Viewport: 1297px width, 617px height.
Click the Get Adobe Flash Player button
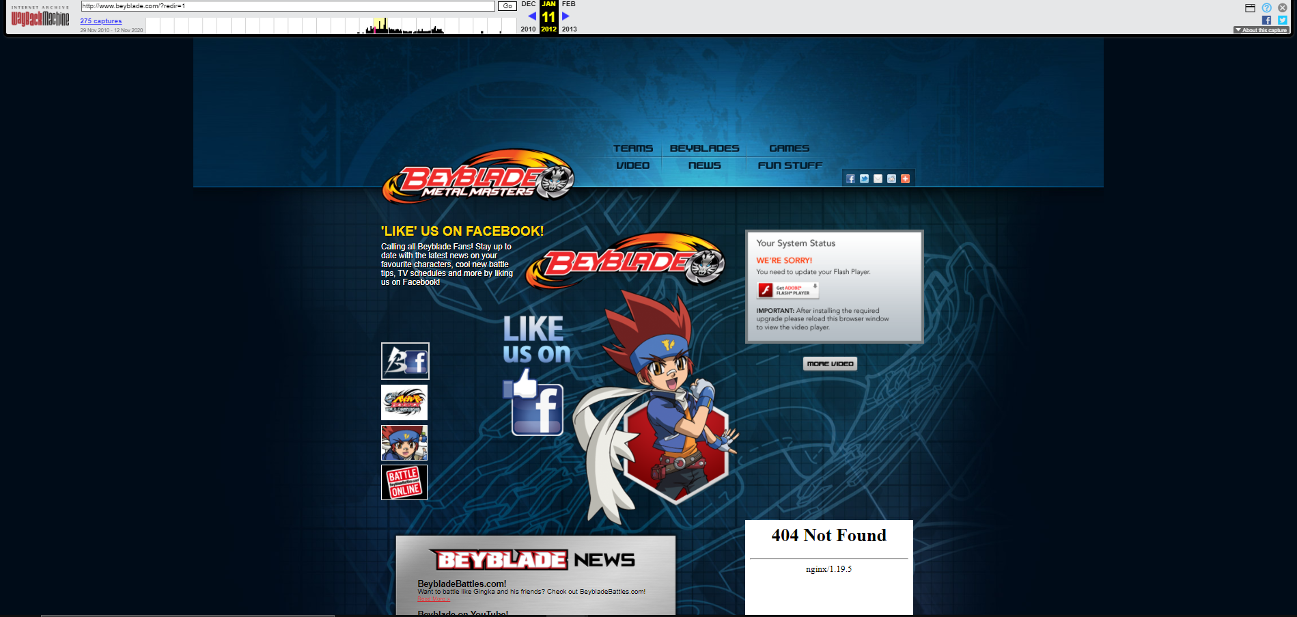tap(787, 290)
